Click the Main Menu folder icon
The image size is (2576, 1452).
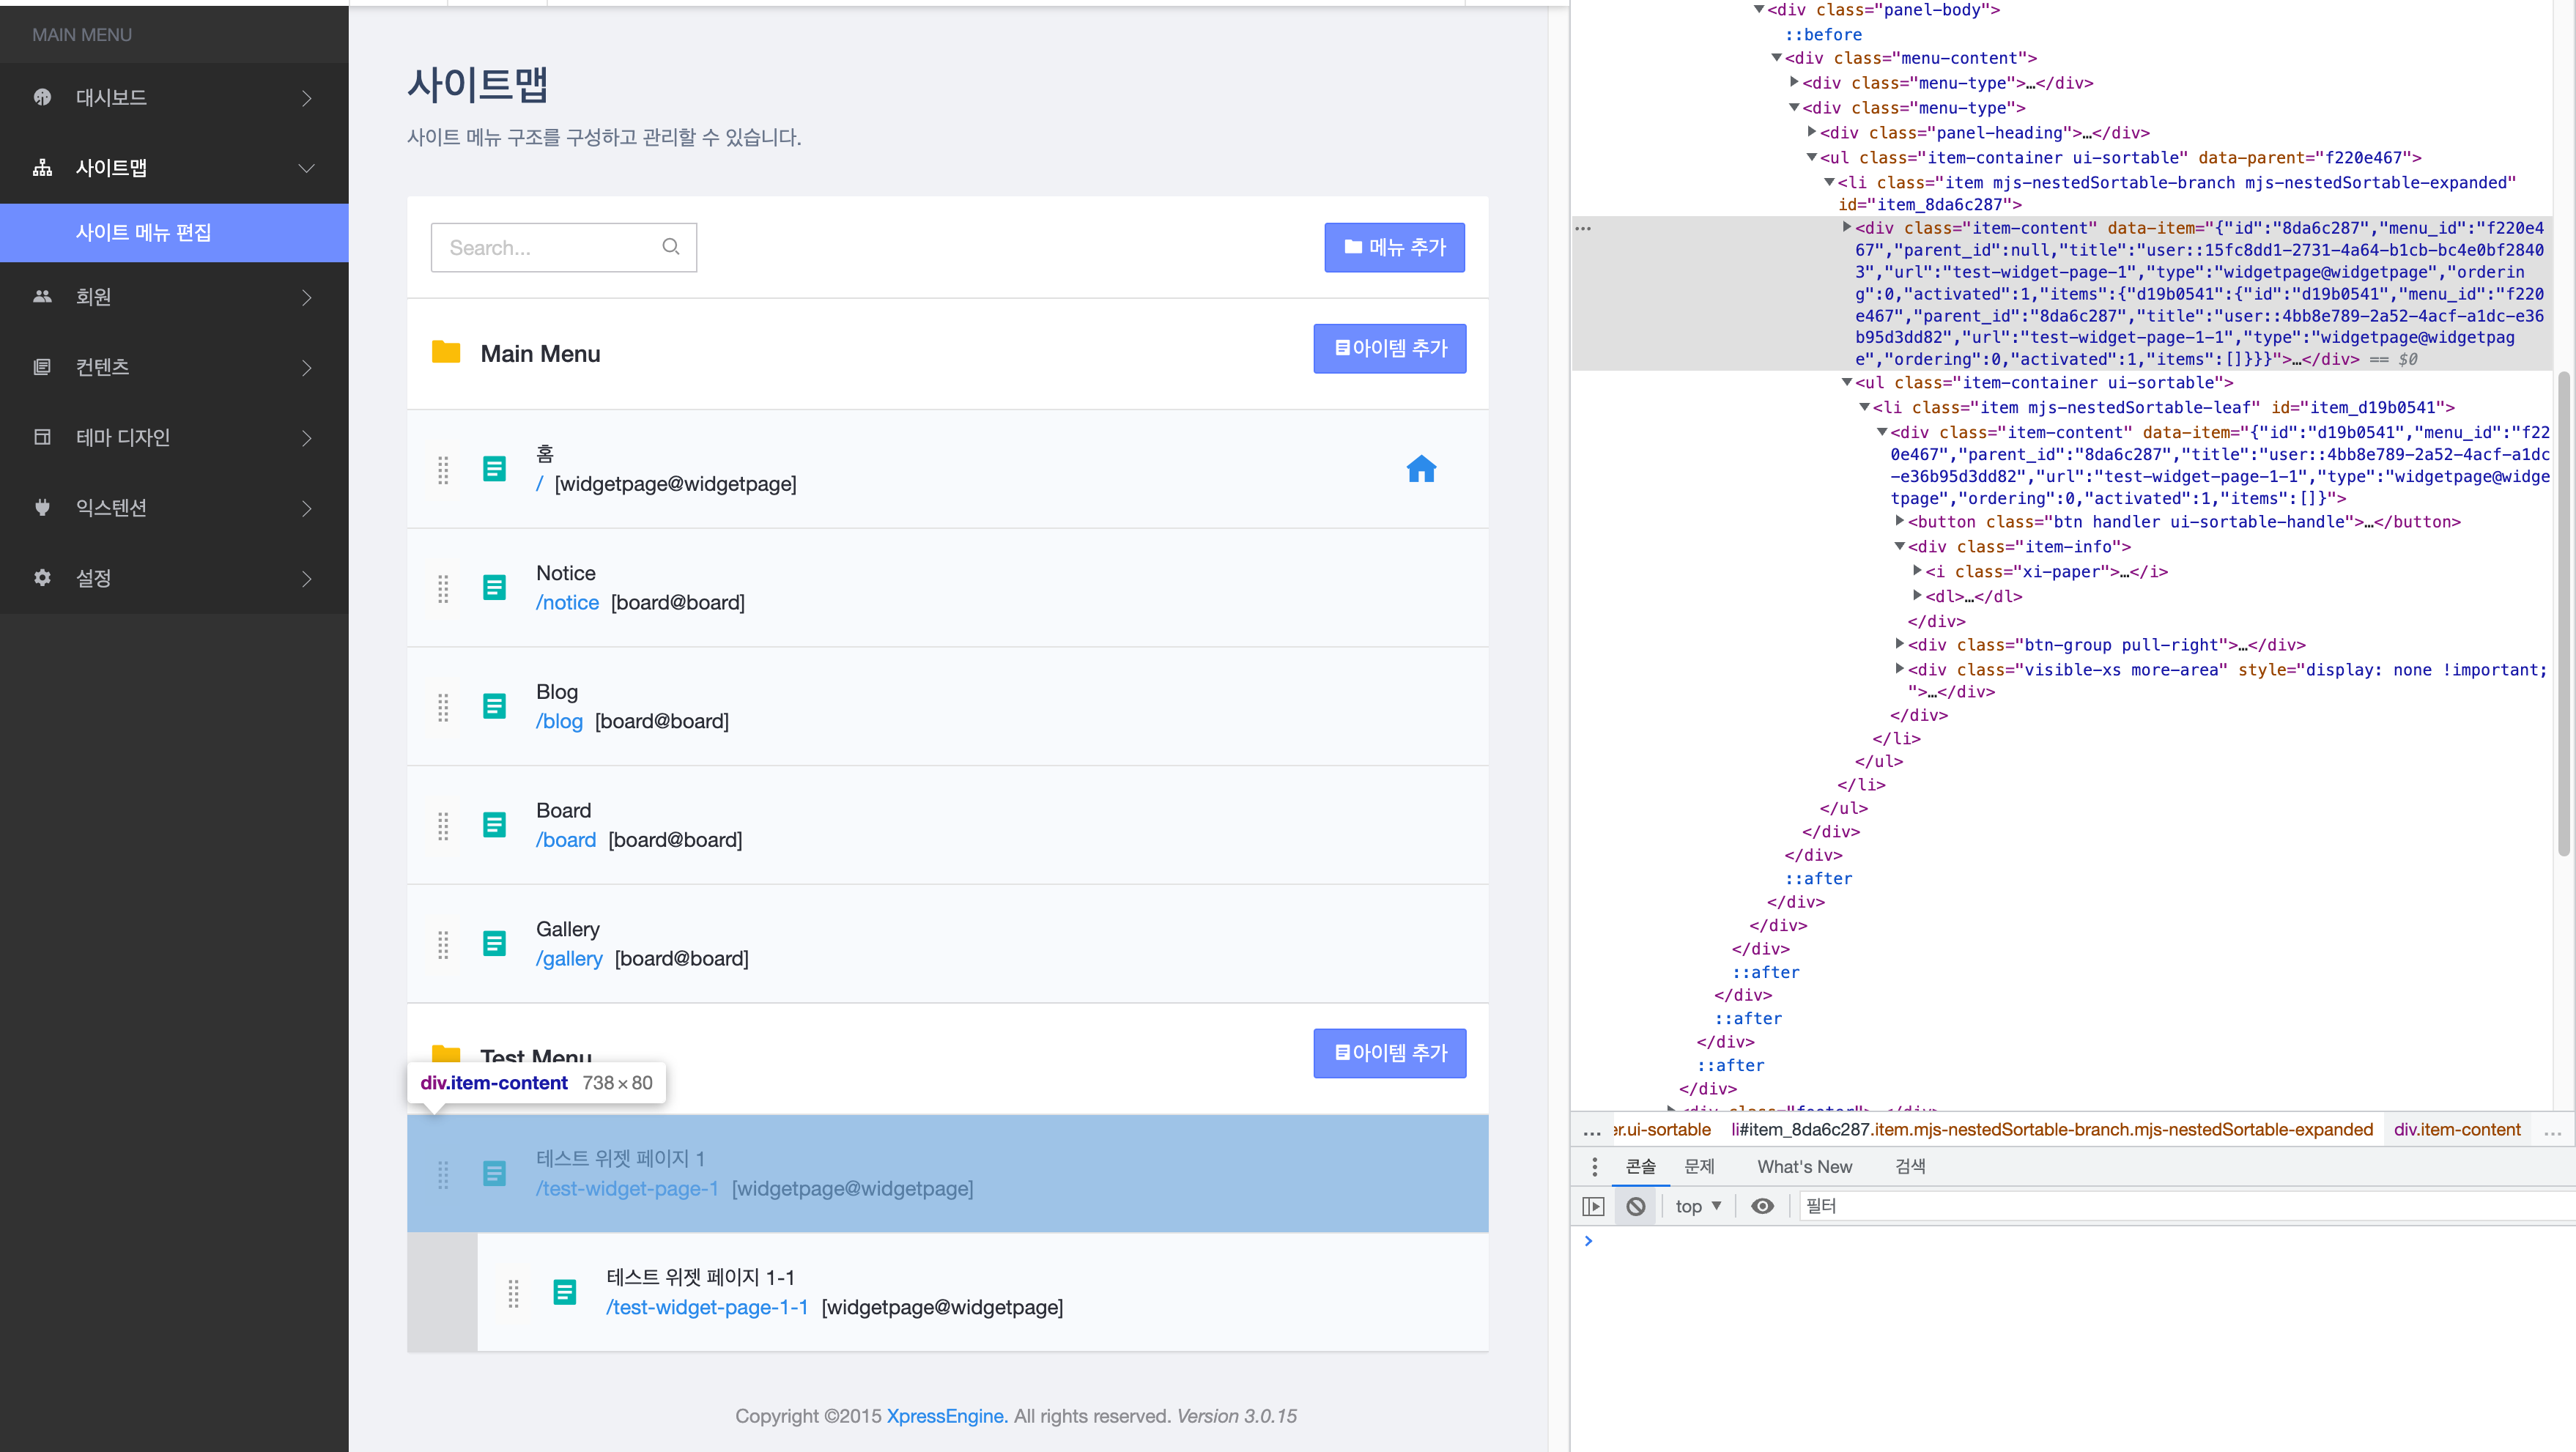click(446, 353)
